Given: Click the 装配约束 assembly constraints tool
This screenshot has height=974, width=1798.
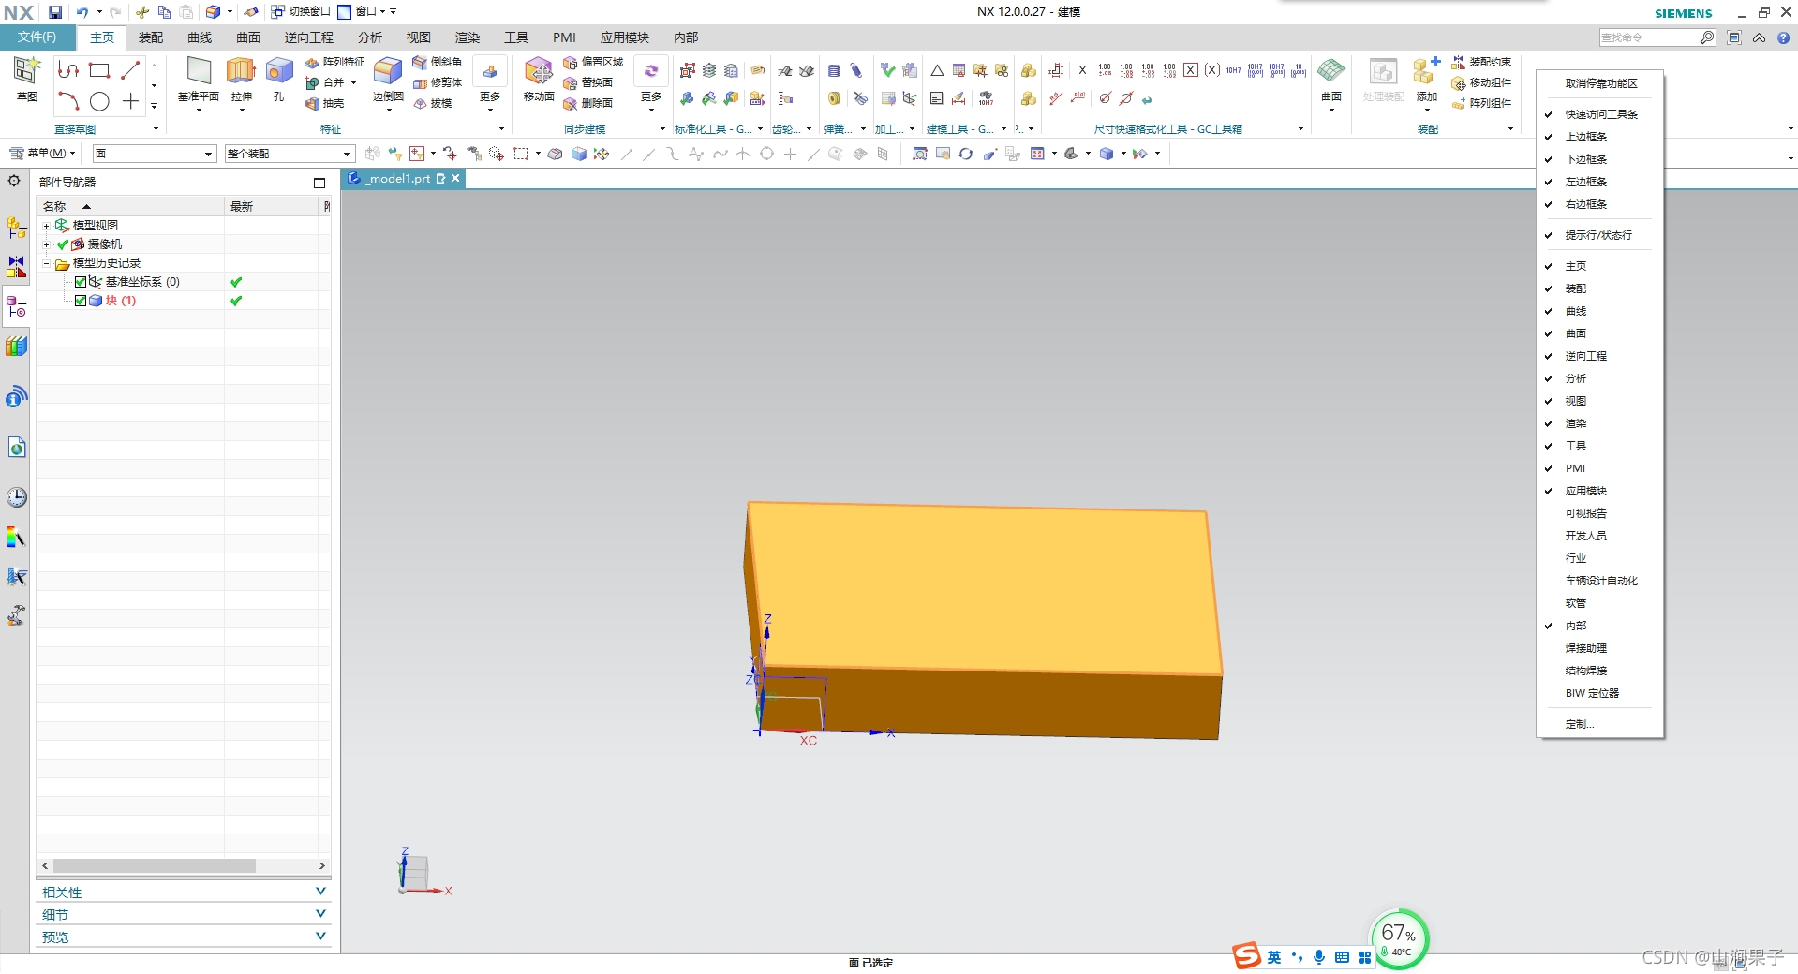Looking at the screenshot, I should click(1481, 62).
